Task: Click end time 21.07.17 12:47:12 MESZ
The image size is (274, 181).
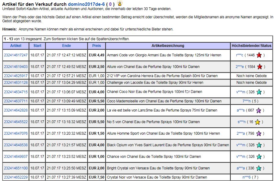Action: point(67,55)
